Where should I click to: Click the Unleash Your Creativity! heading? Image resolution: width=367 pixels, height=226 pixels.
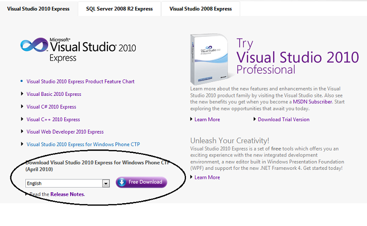click(230, 141)
